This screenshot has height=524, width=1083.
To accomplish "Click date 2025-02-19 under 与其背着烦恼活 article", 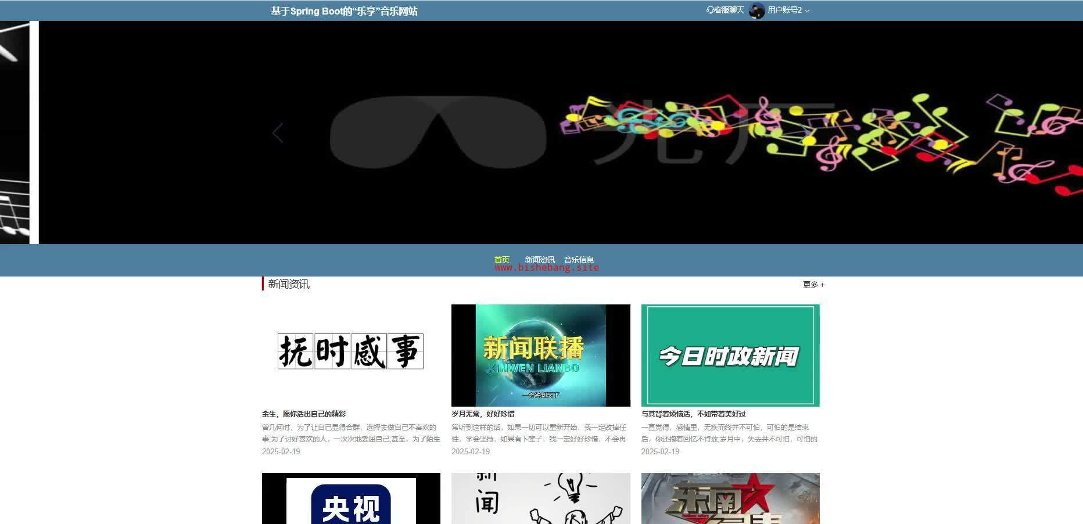I will 660,452.
